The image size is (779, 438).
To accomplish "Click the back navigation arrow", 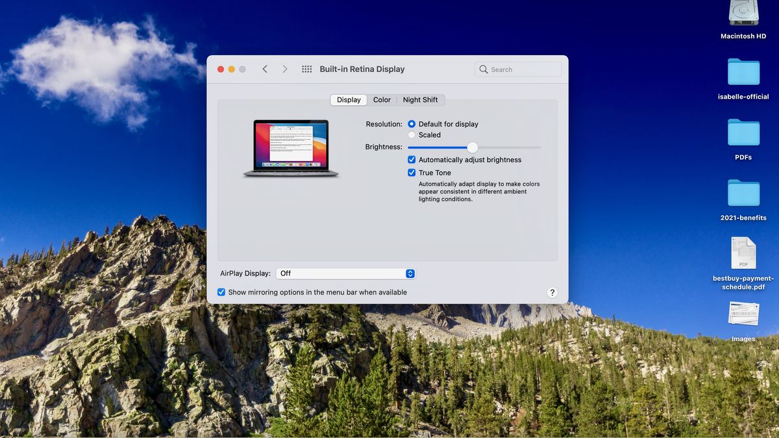I will click(265, 68).
